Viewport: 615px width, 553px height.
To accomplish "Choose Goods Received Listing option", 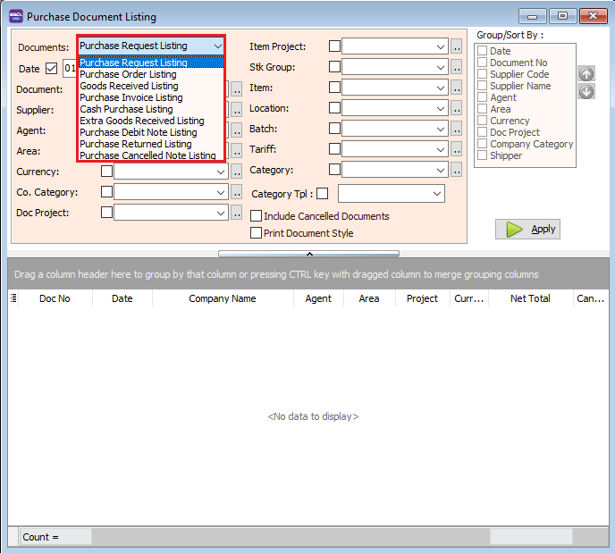I will [x=130, y=86].
